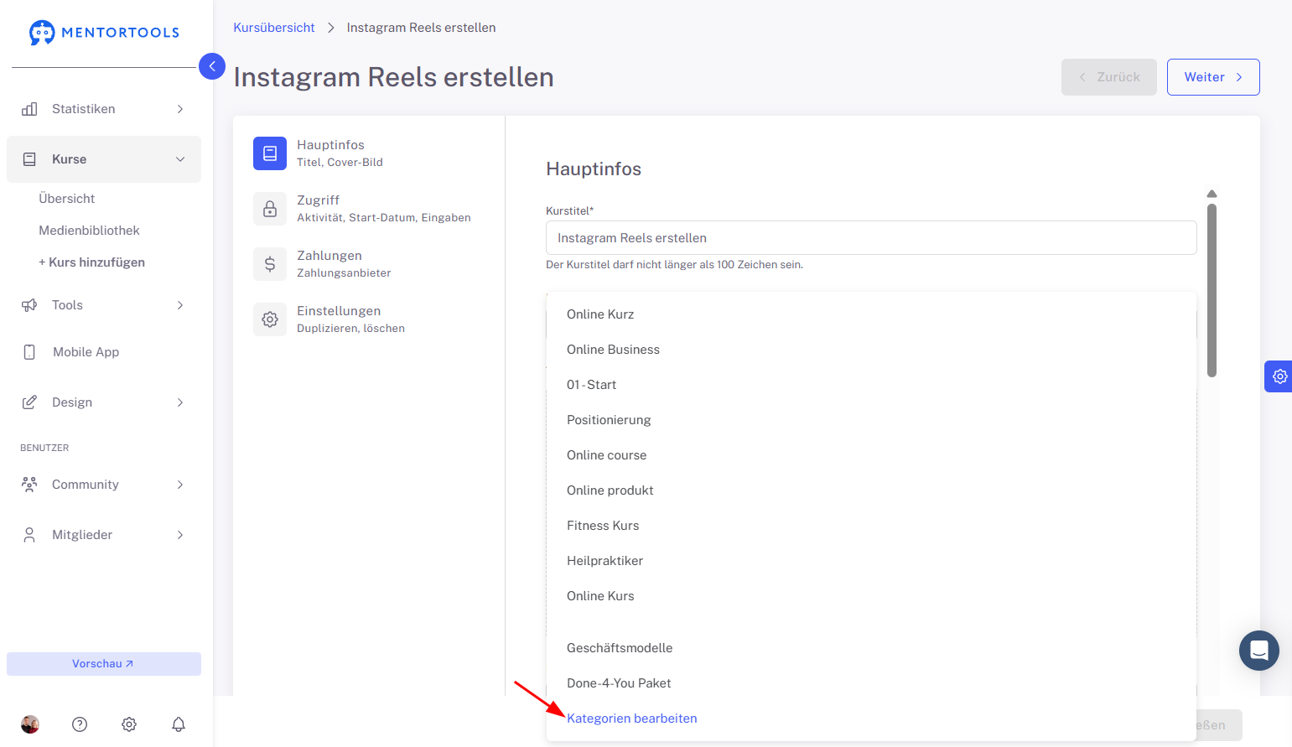Collapse sidebar with blue arrow button
Viewport: 1292px width, 747px height.
click(x=212, y=66)
